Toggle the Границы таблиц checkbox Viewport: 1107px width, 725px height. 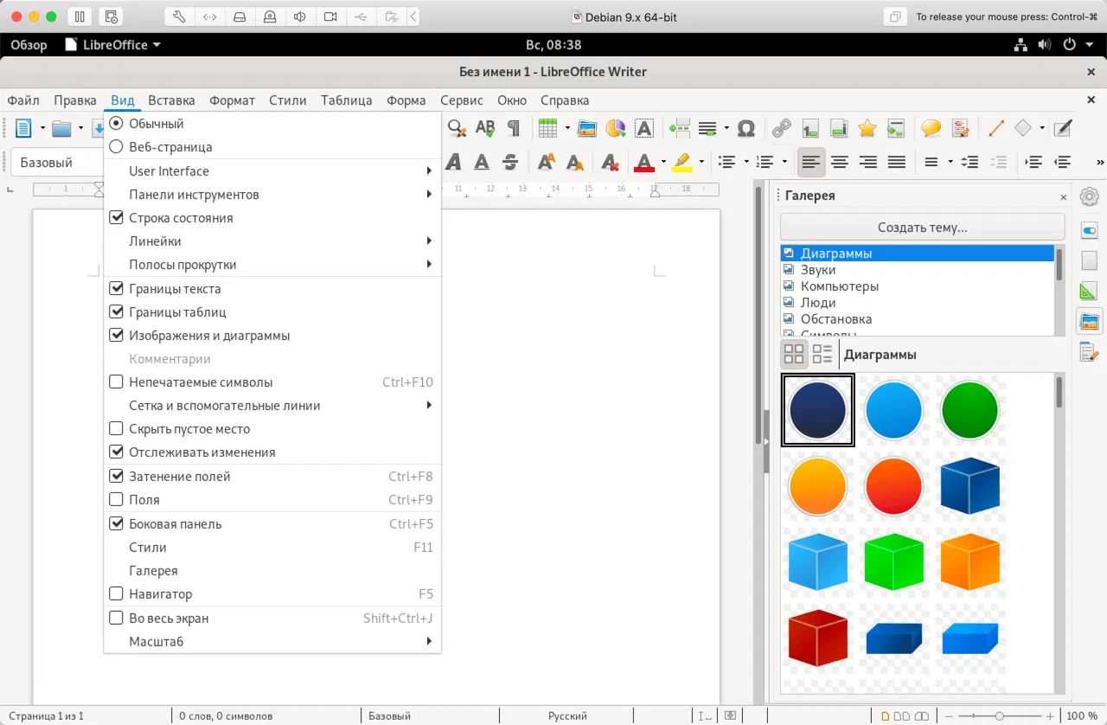[272, 312]
